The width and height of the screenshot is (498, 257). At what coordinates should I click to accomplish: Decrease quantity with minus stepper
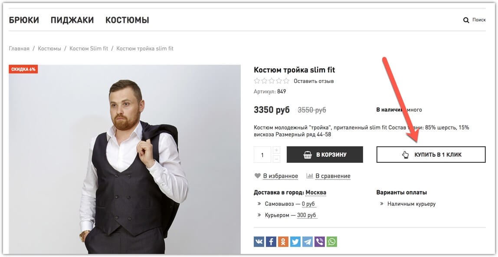277,159
